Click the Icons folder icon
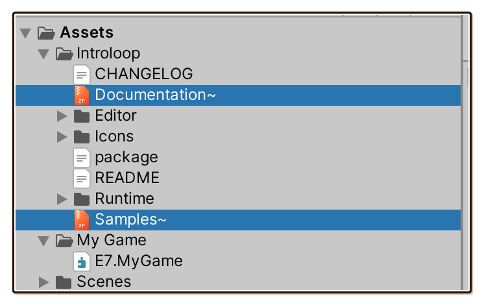484x305 pixels. pos(82,137)
